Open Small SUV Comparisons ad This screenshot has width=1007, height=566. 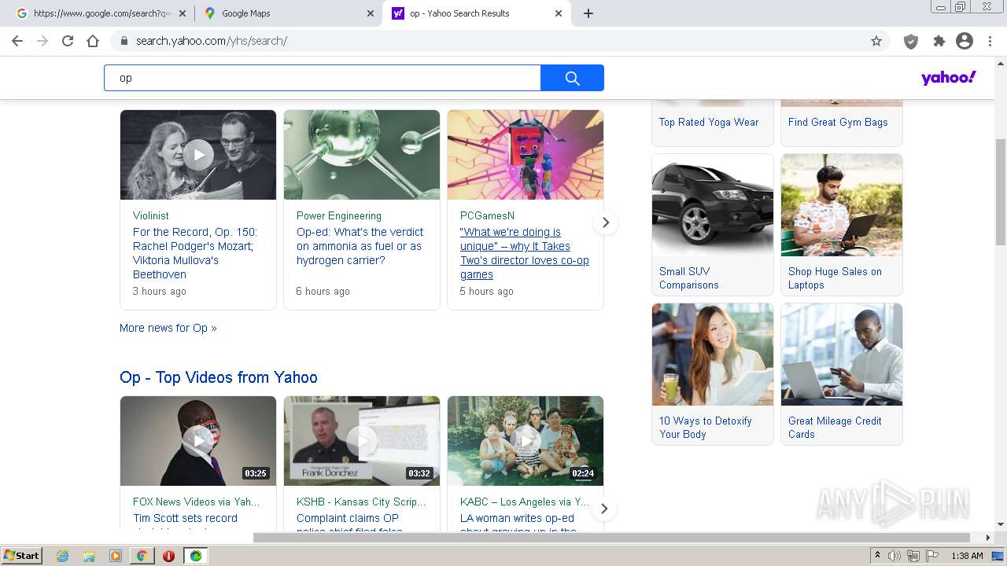click(713, 224)
